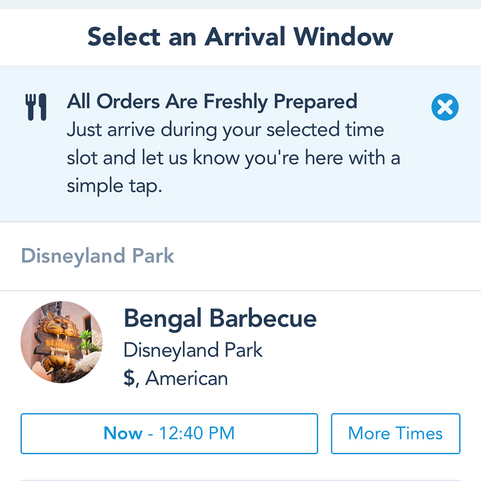Dismiss the Freshly Prepared info banner

[x=445, y=107]
